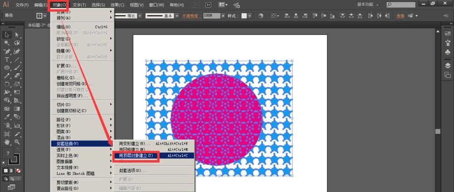Change screen mode at toolbar bottom
The width and height of the screenshot is (454, 192).
pos(12,187)
